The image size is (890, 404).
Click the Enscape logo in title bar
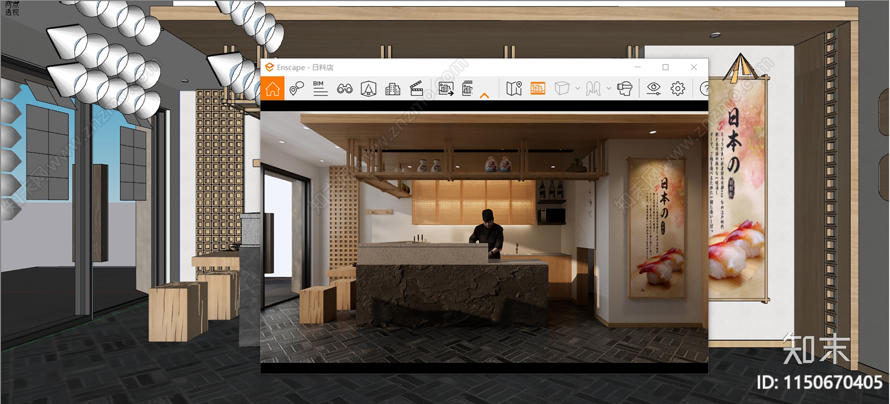click(x=269, y=67)
